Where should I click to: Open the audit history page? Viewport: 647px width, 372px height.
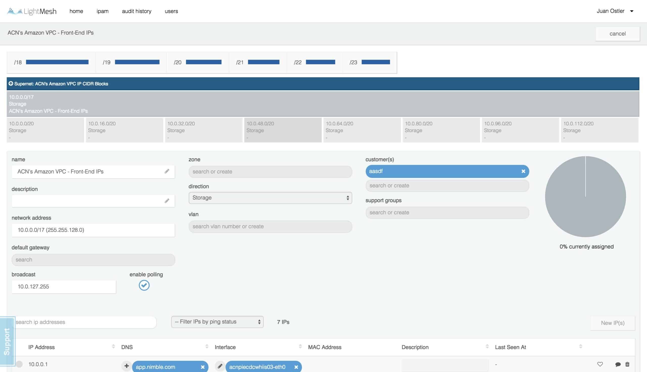point(137,11)
